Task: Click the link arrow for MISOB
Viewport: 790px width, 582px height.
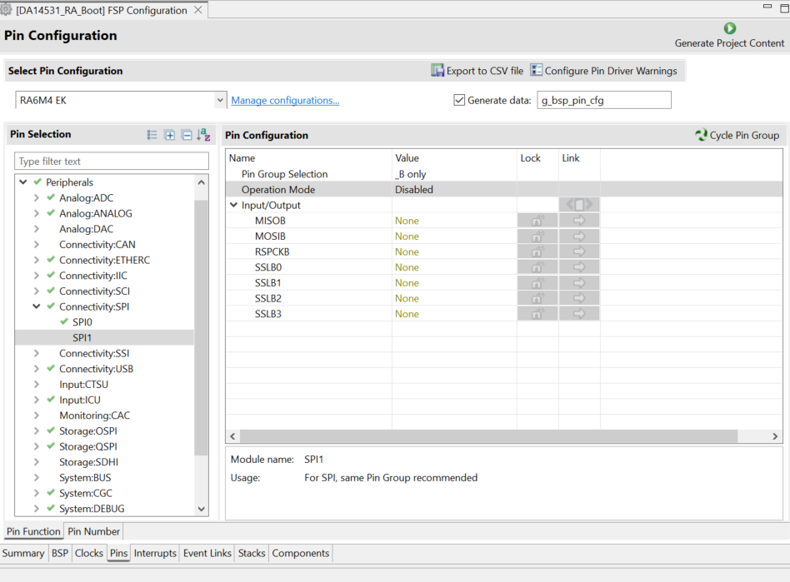Action: click(579, 221)
